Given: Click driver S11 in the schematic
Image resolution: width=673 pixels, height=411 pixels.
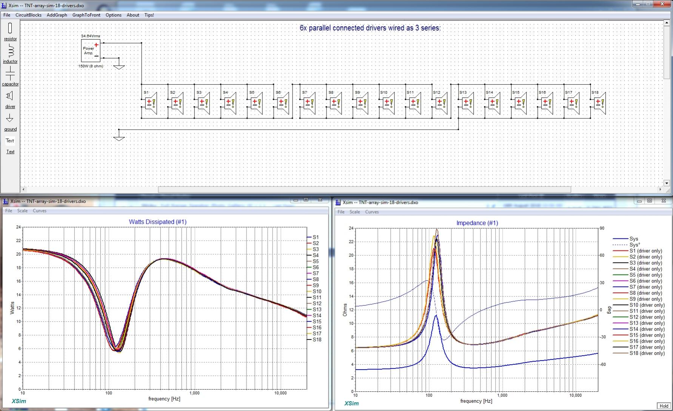Looking at the screenshot, I should tap(415, 103).
